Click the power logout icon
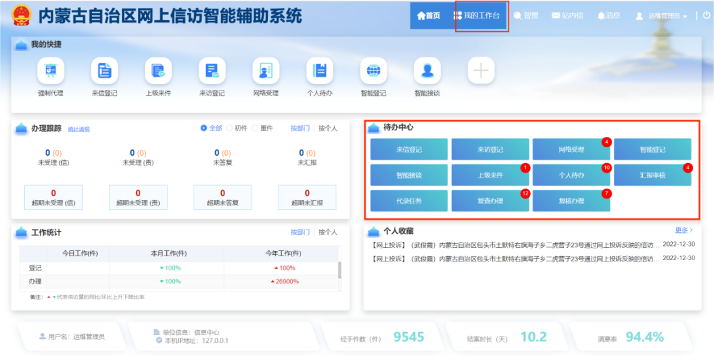 click(x=706, y=15)
